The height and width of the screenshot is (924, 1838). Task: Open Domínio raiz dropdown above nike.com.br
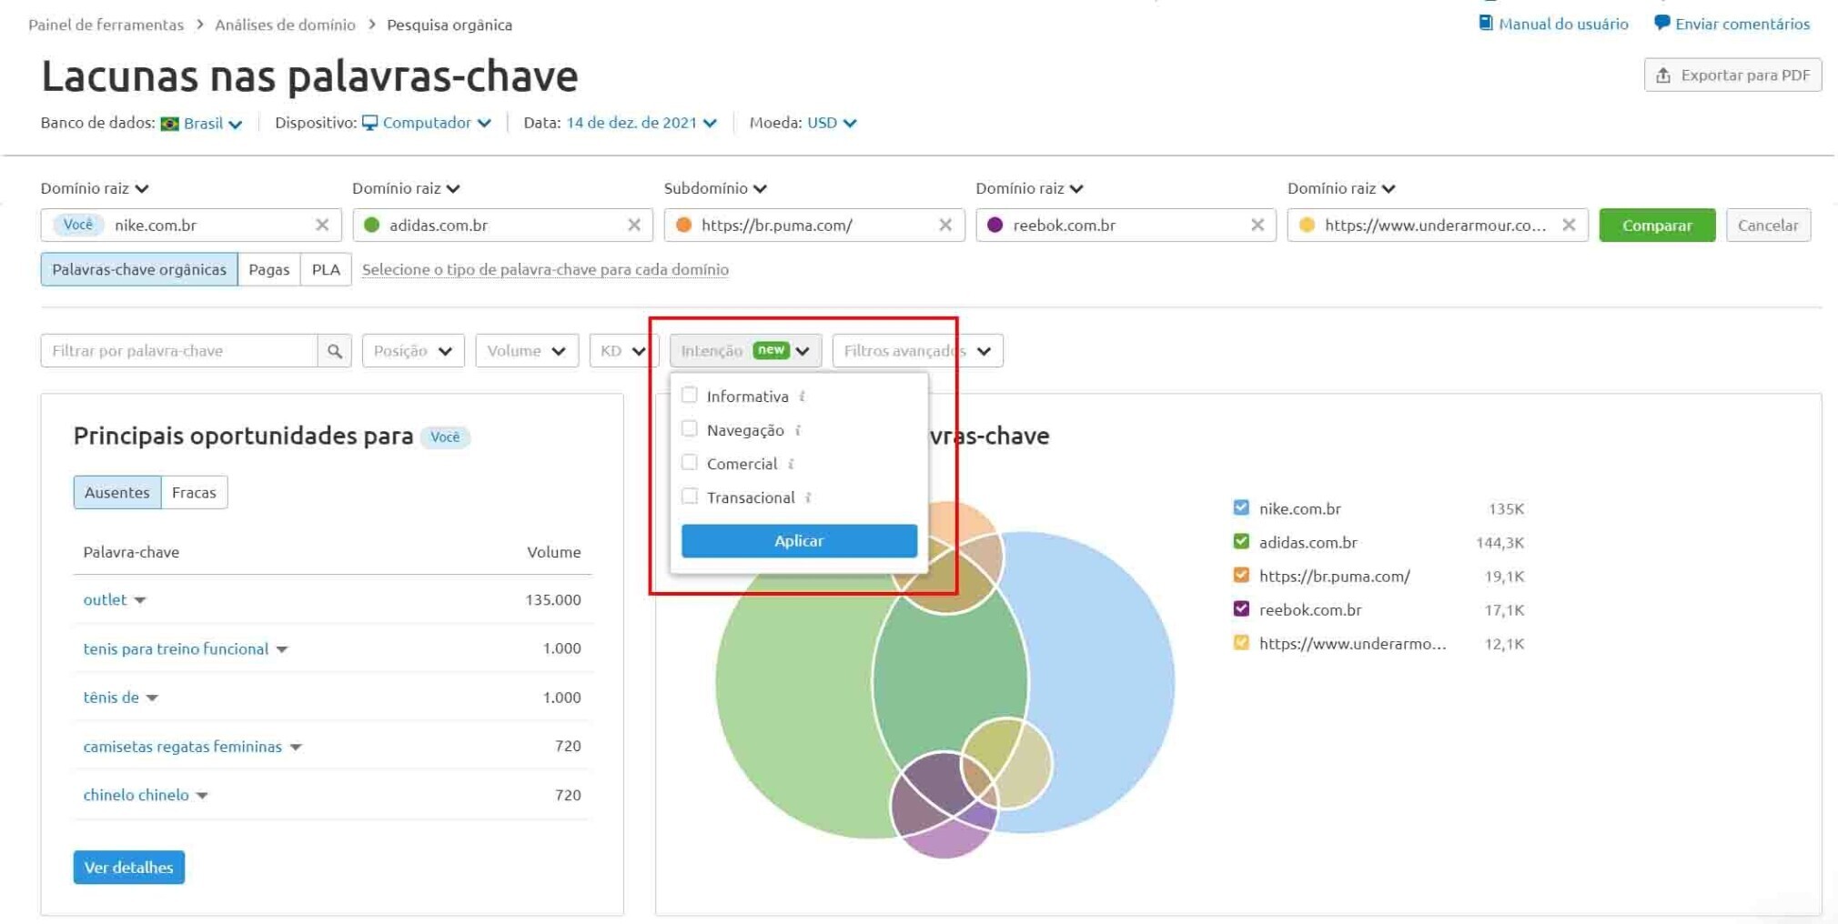pyautogui.click(x=95, y=188)
